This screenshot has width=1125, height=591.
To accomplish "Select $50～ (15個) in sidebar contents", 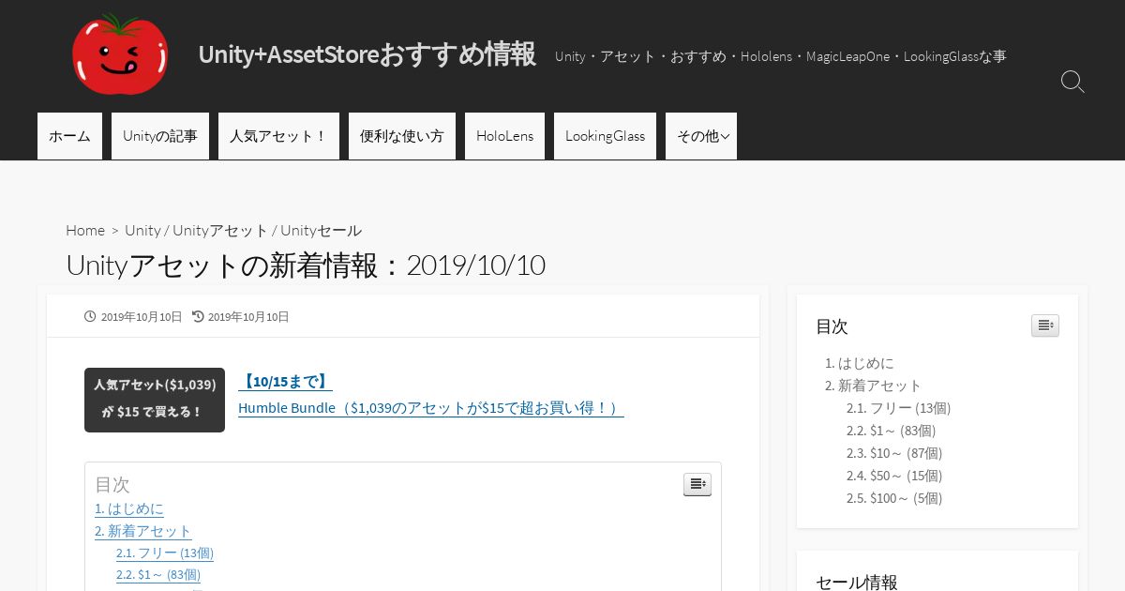I will click(894, 476).
